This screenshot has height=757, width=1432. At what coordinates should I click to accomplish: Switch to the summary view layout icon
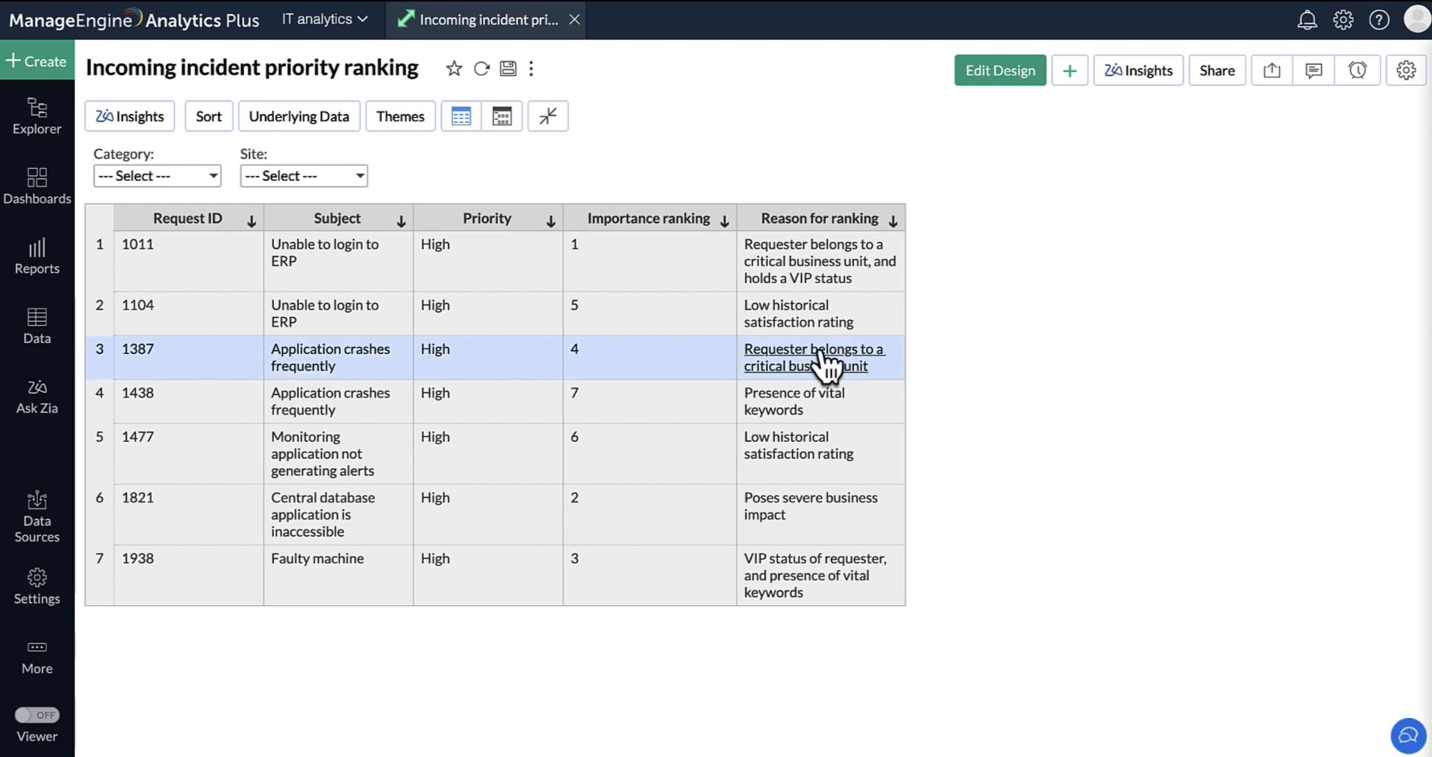click(502, 116)
